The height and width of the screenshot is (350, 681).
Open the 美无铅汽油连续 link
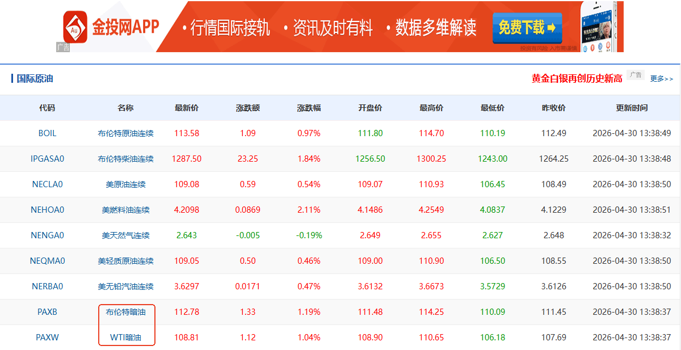pyautogui.click(x=125, y=286)
